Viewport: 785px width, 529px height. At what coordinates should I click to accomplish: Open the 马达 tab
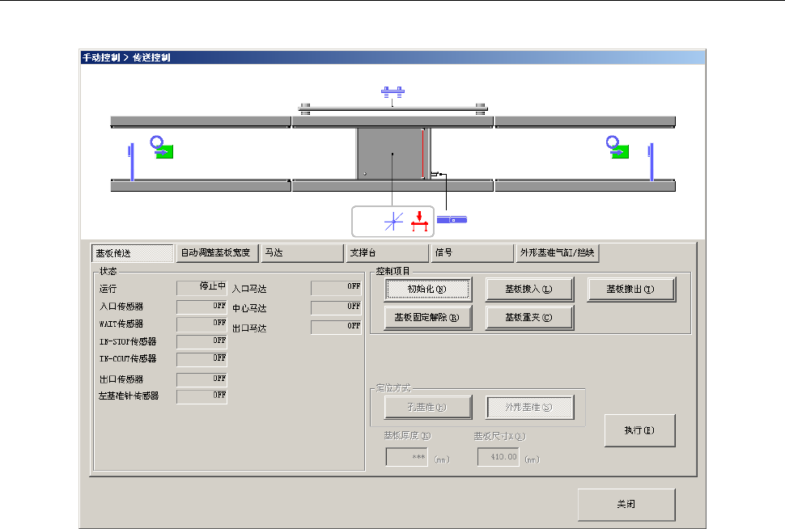point(303,252)
